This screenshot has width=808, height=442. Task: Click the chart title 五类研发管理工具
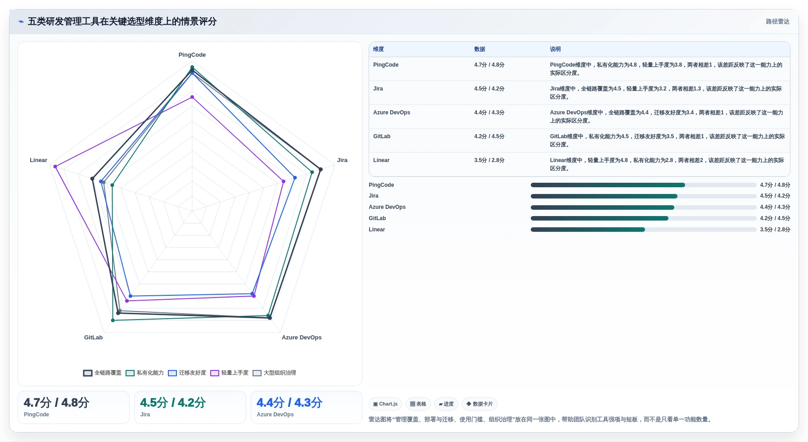point(122,22)
